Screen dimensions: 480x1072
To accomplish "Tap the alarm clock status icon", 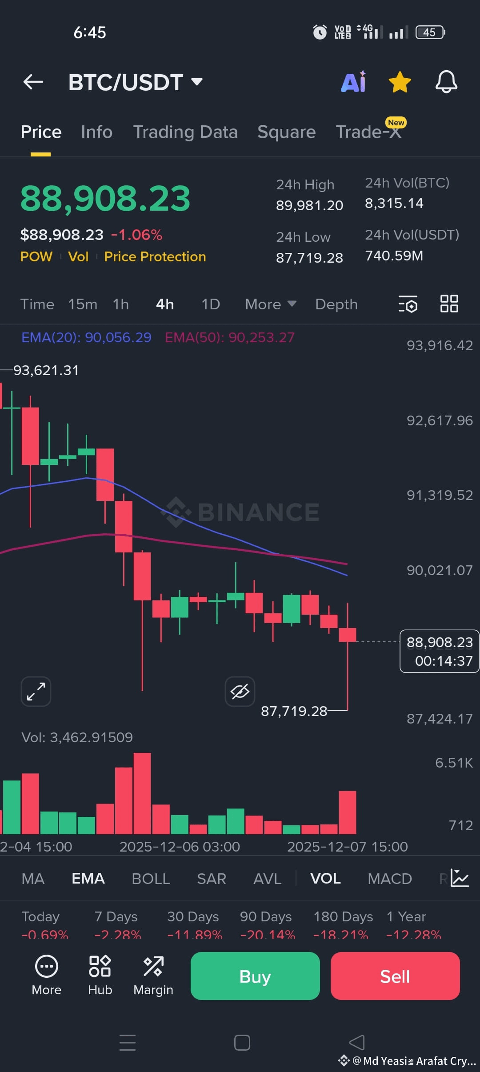I will (x=320, y=32).
